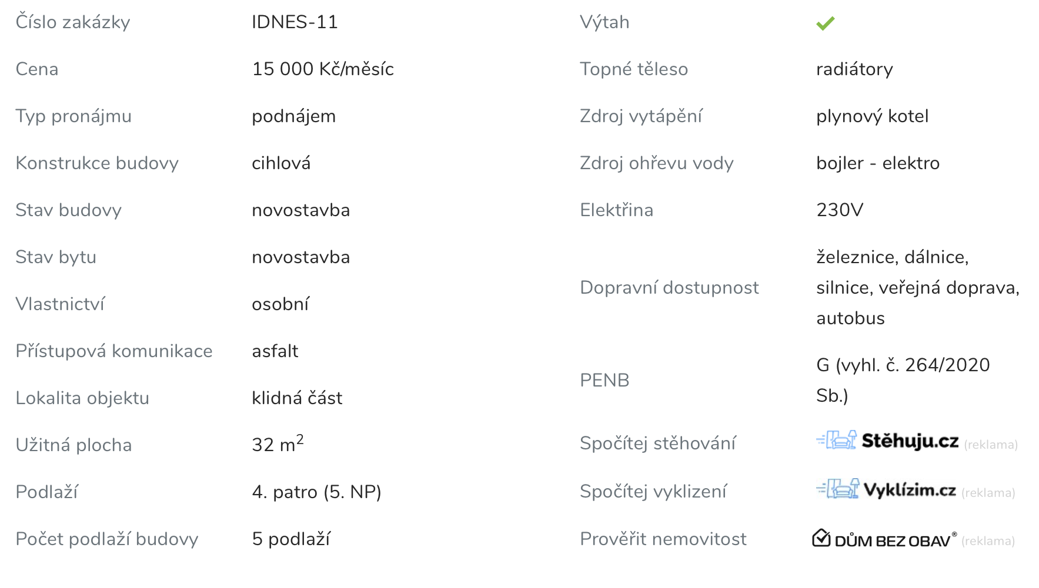This screenshot has height=588, width=1039.
Task: Click the Spočítej stěhování label
Action: coord(657,443)
